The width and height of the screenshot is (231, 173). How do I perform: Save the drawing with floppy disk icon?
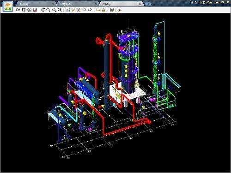24,10
